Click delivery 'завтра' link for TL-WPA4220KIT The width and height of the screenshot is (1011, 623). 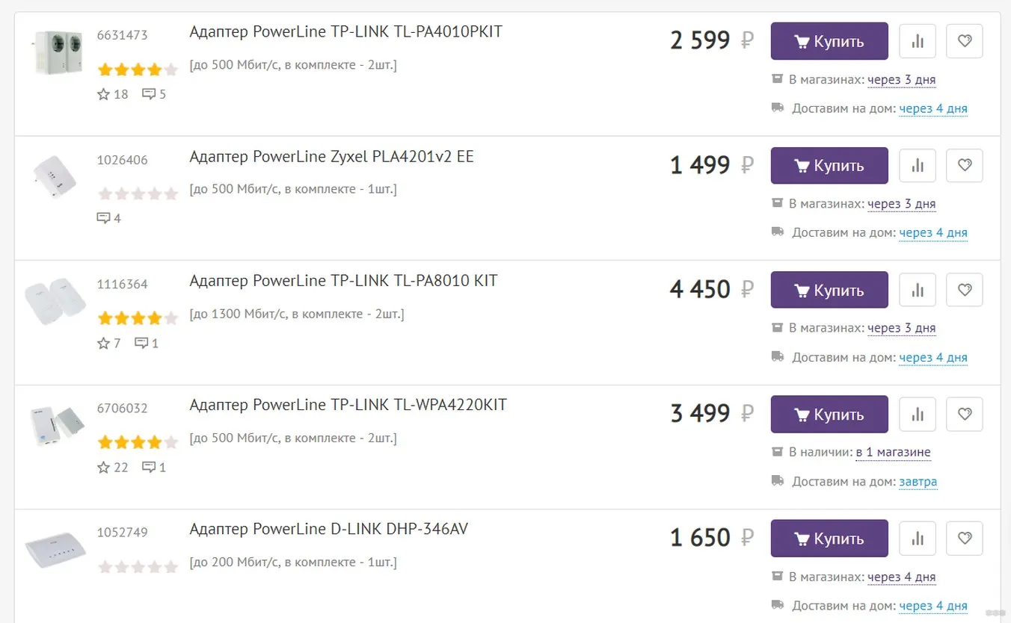[918, 481]
